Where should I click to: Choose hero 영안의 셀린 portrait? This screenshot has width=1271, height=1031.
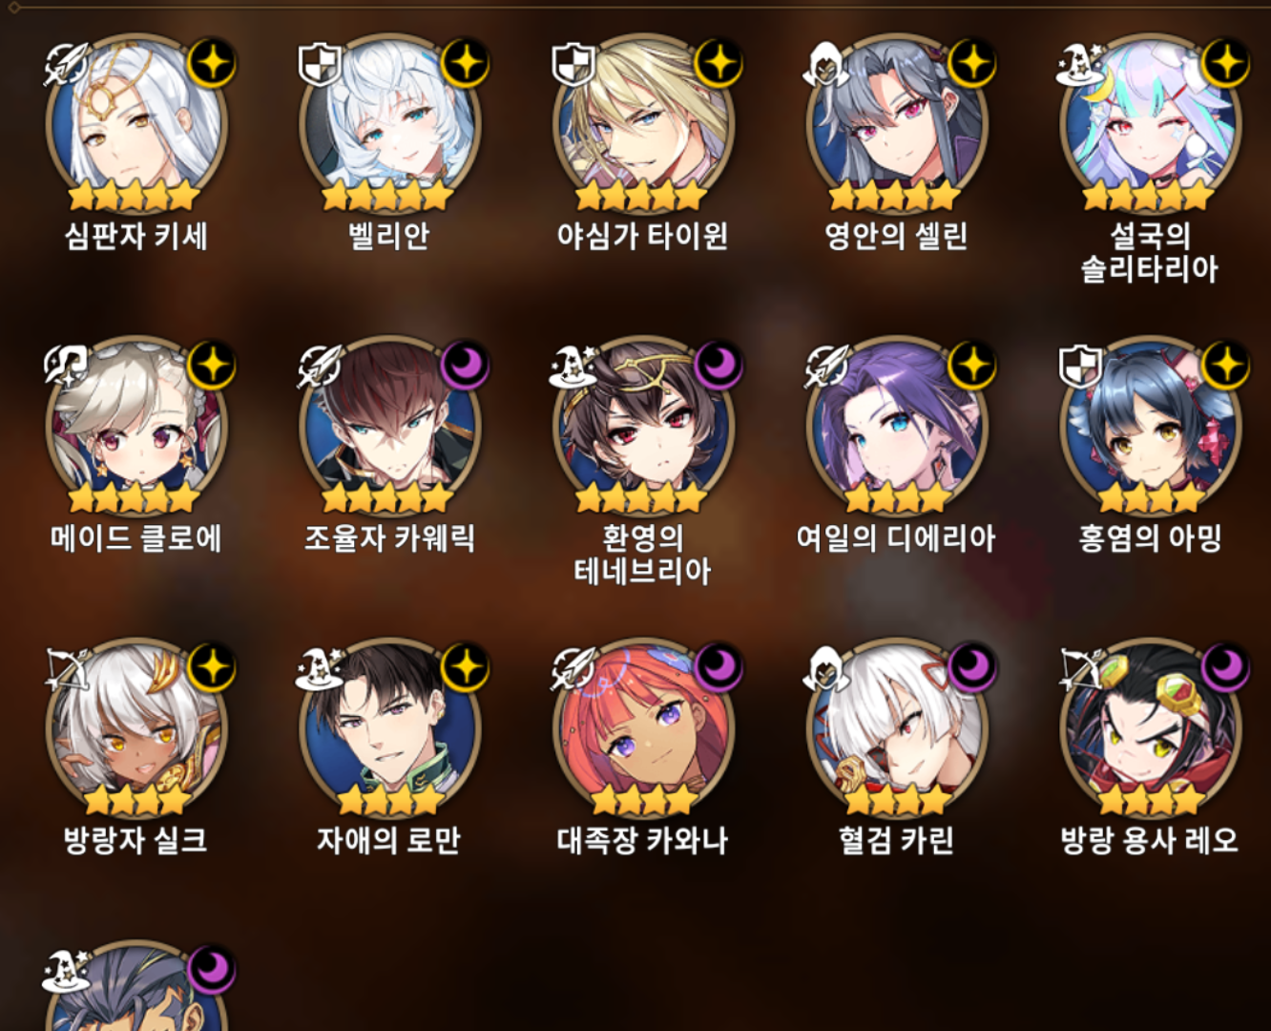(896, 124)
